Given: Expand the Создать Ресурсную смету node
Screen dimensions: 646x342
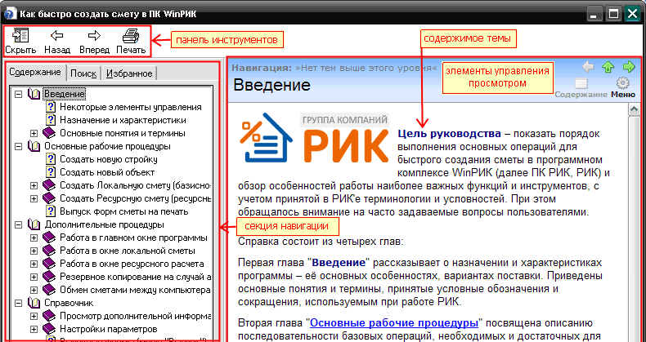Looking at the screenshot, I should pyautogui.click(x=34, y=198).
